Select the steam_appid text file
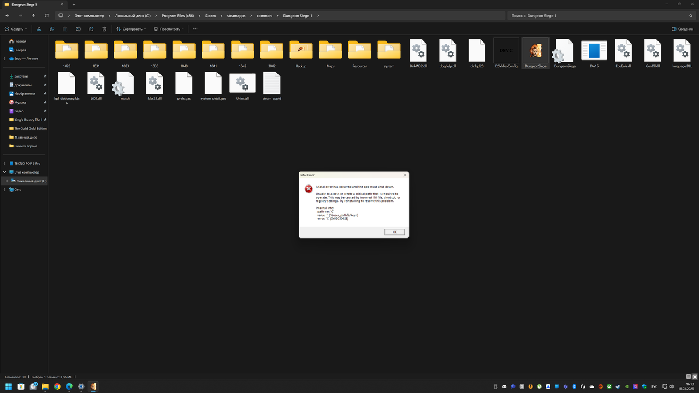 pos(271,86)
